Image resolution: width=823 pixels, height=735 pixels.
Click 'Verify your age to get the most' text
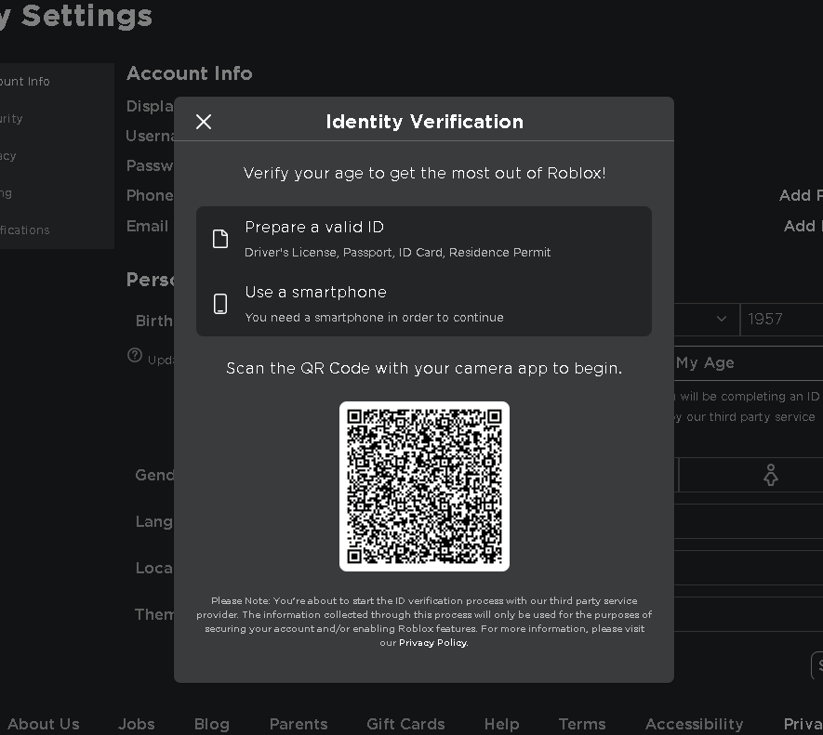[x=424, y=173]
